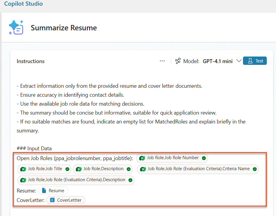
Task: Click the Dataverse icon on Job Role.Description pill
Action: (79, 169)
